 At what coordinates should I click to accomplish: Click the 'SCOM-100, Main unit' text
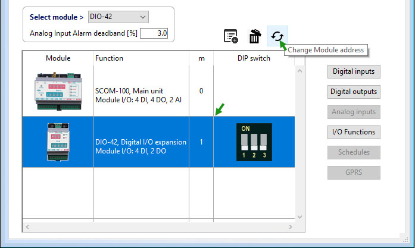[x=129, y=91]
